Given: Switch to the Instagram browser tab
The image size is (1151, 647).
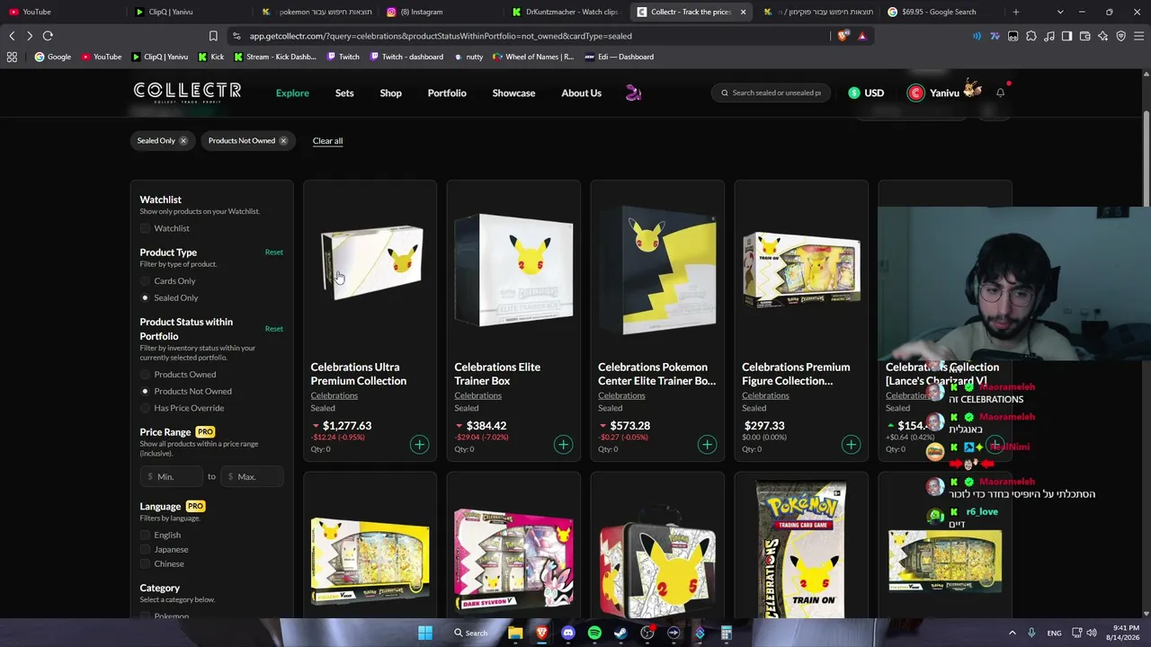Looking at the screenshot, I should (x=442, y=12).
